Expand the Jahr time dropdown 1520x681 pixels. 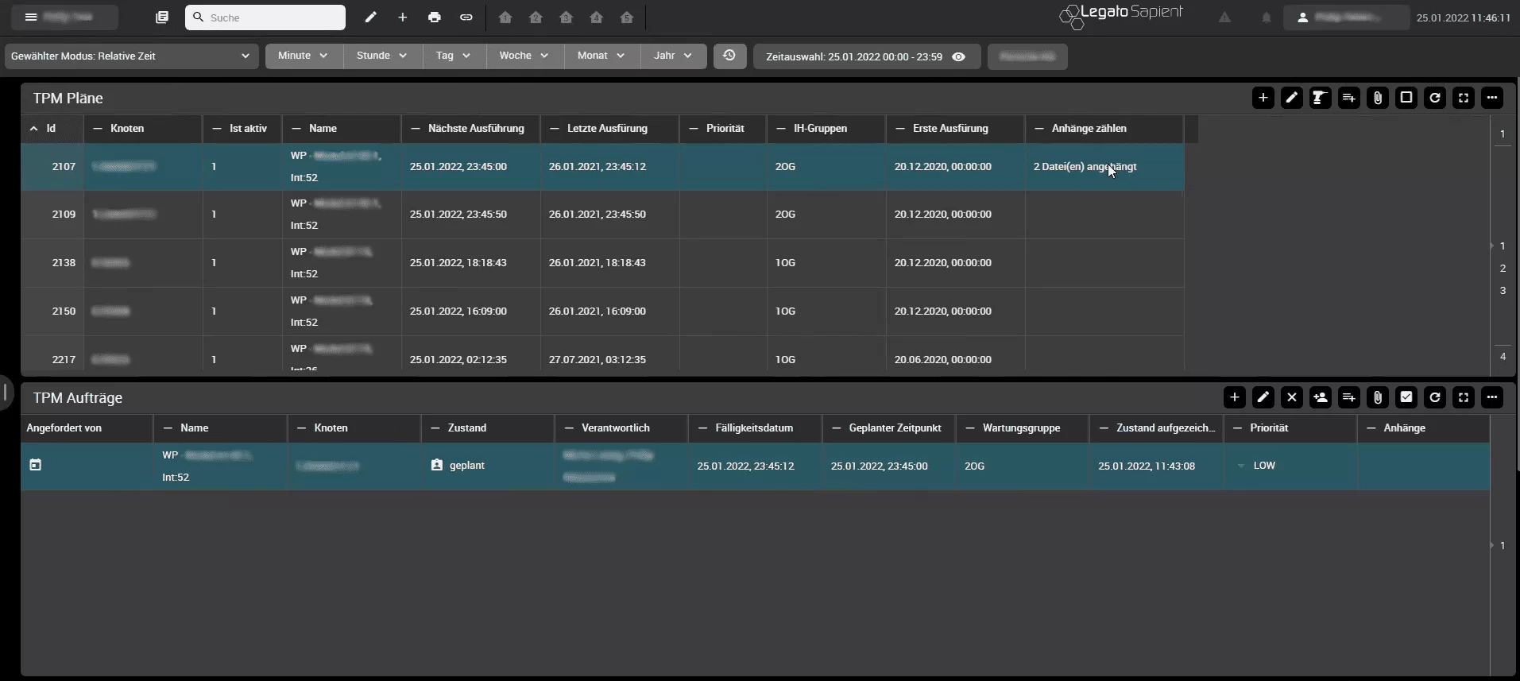(x=673, y=56)
